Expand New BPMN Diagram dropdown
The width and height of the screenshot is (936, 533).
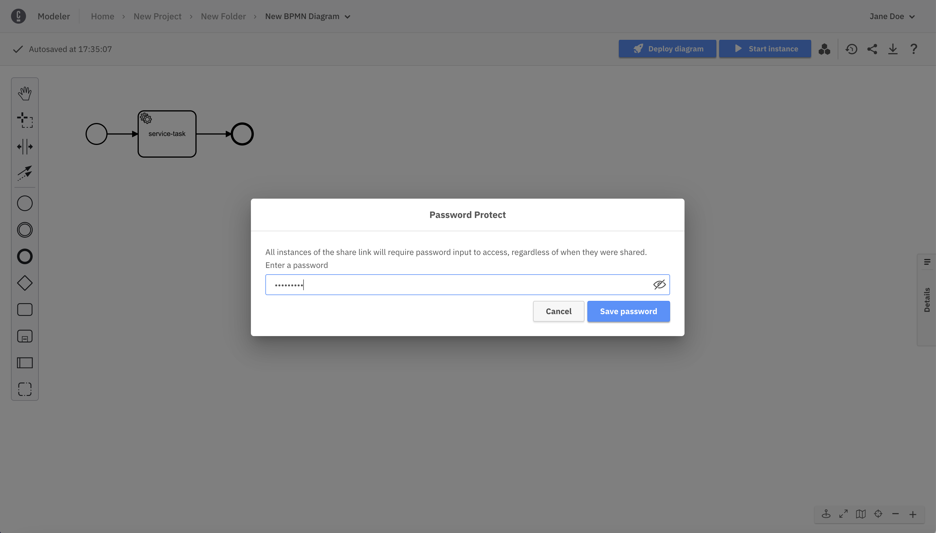(x=347, y=16)
